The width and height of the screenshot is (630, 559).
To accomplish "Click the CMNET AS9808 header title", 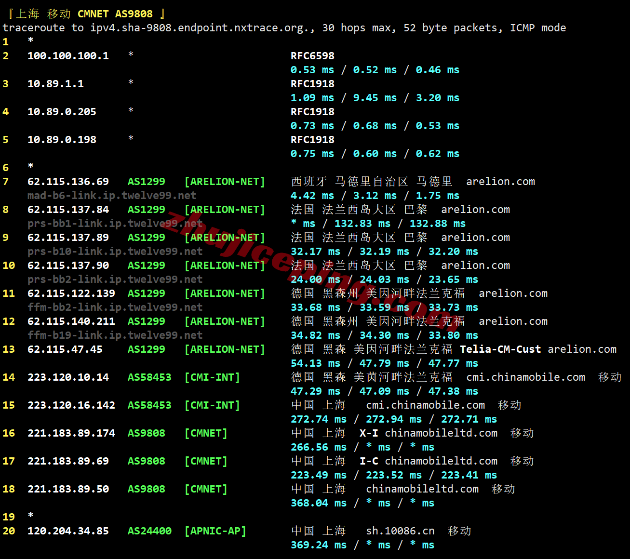I will 115,14.
